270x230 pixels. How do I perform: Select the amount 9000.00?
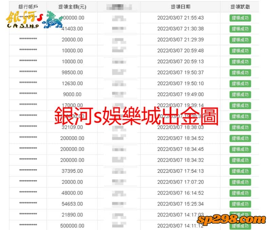click(x=72, y=94)
